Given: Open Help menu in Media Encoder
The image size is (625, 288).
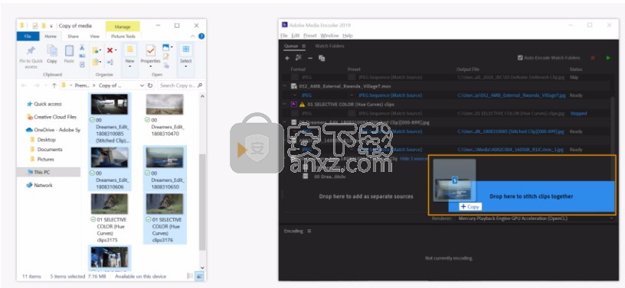Looking at the screenshot, I should pyautogui.click(x=348, y=36).
